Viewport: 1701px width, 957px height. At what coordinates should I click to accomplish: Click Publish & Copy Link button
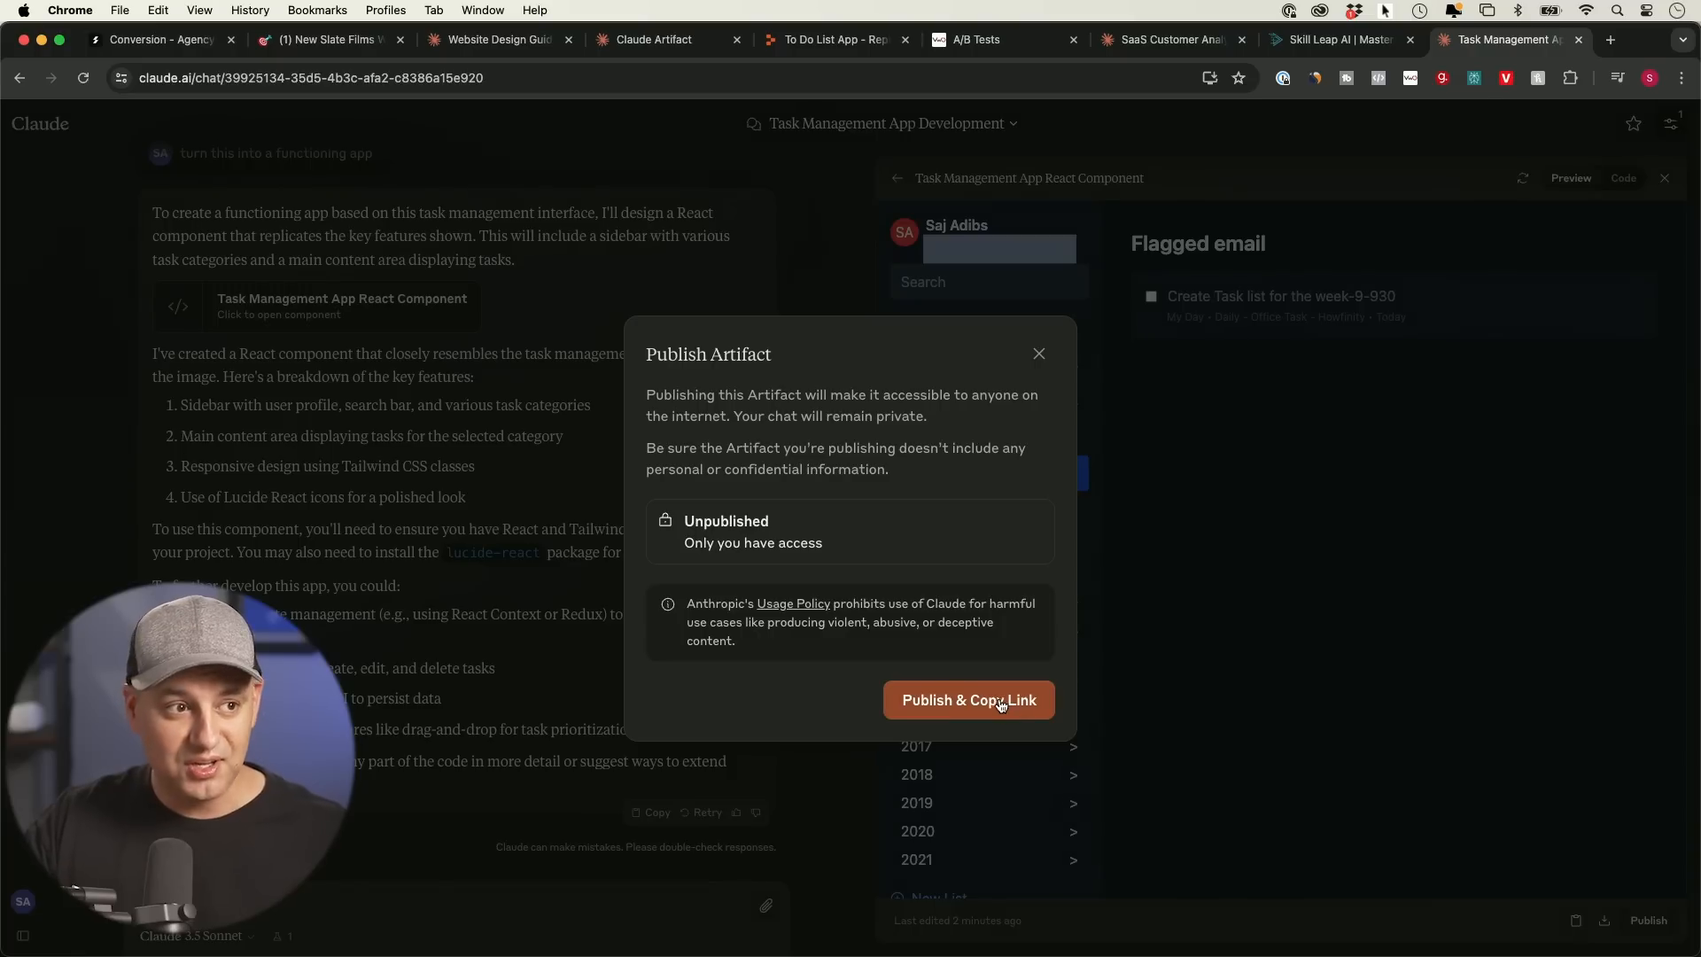coord(968,700)
